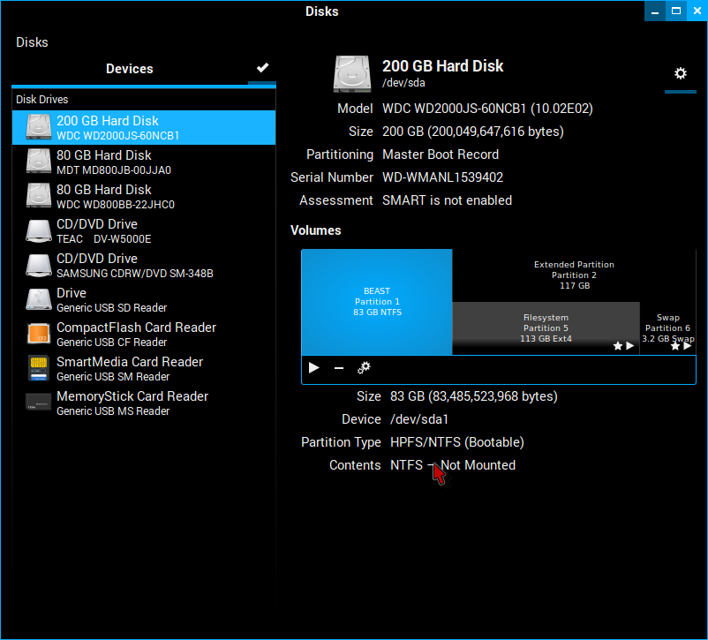Open the drive settings gear menu
The height and width of the screenshot is (640, 708).
680,73
